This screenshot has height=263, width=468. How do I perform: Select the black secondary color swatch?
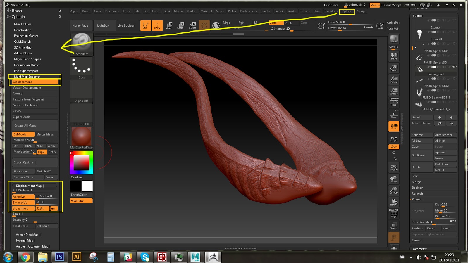click(x=75, y=186)
